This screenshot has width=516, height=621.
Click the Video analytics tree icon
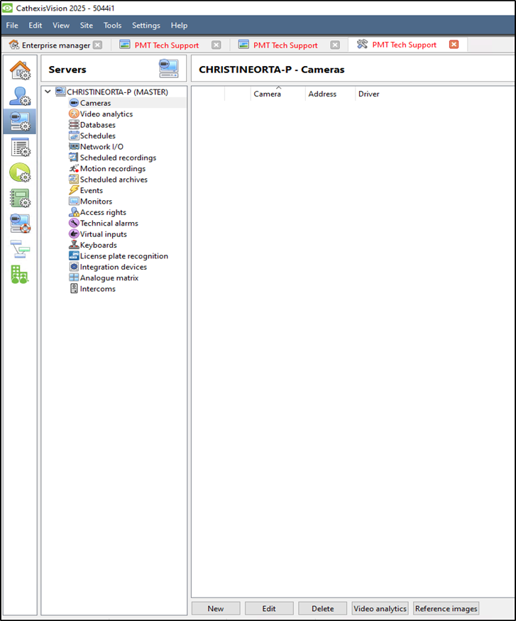tap(74, 114)
